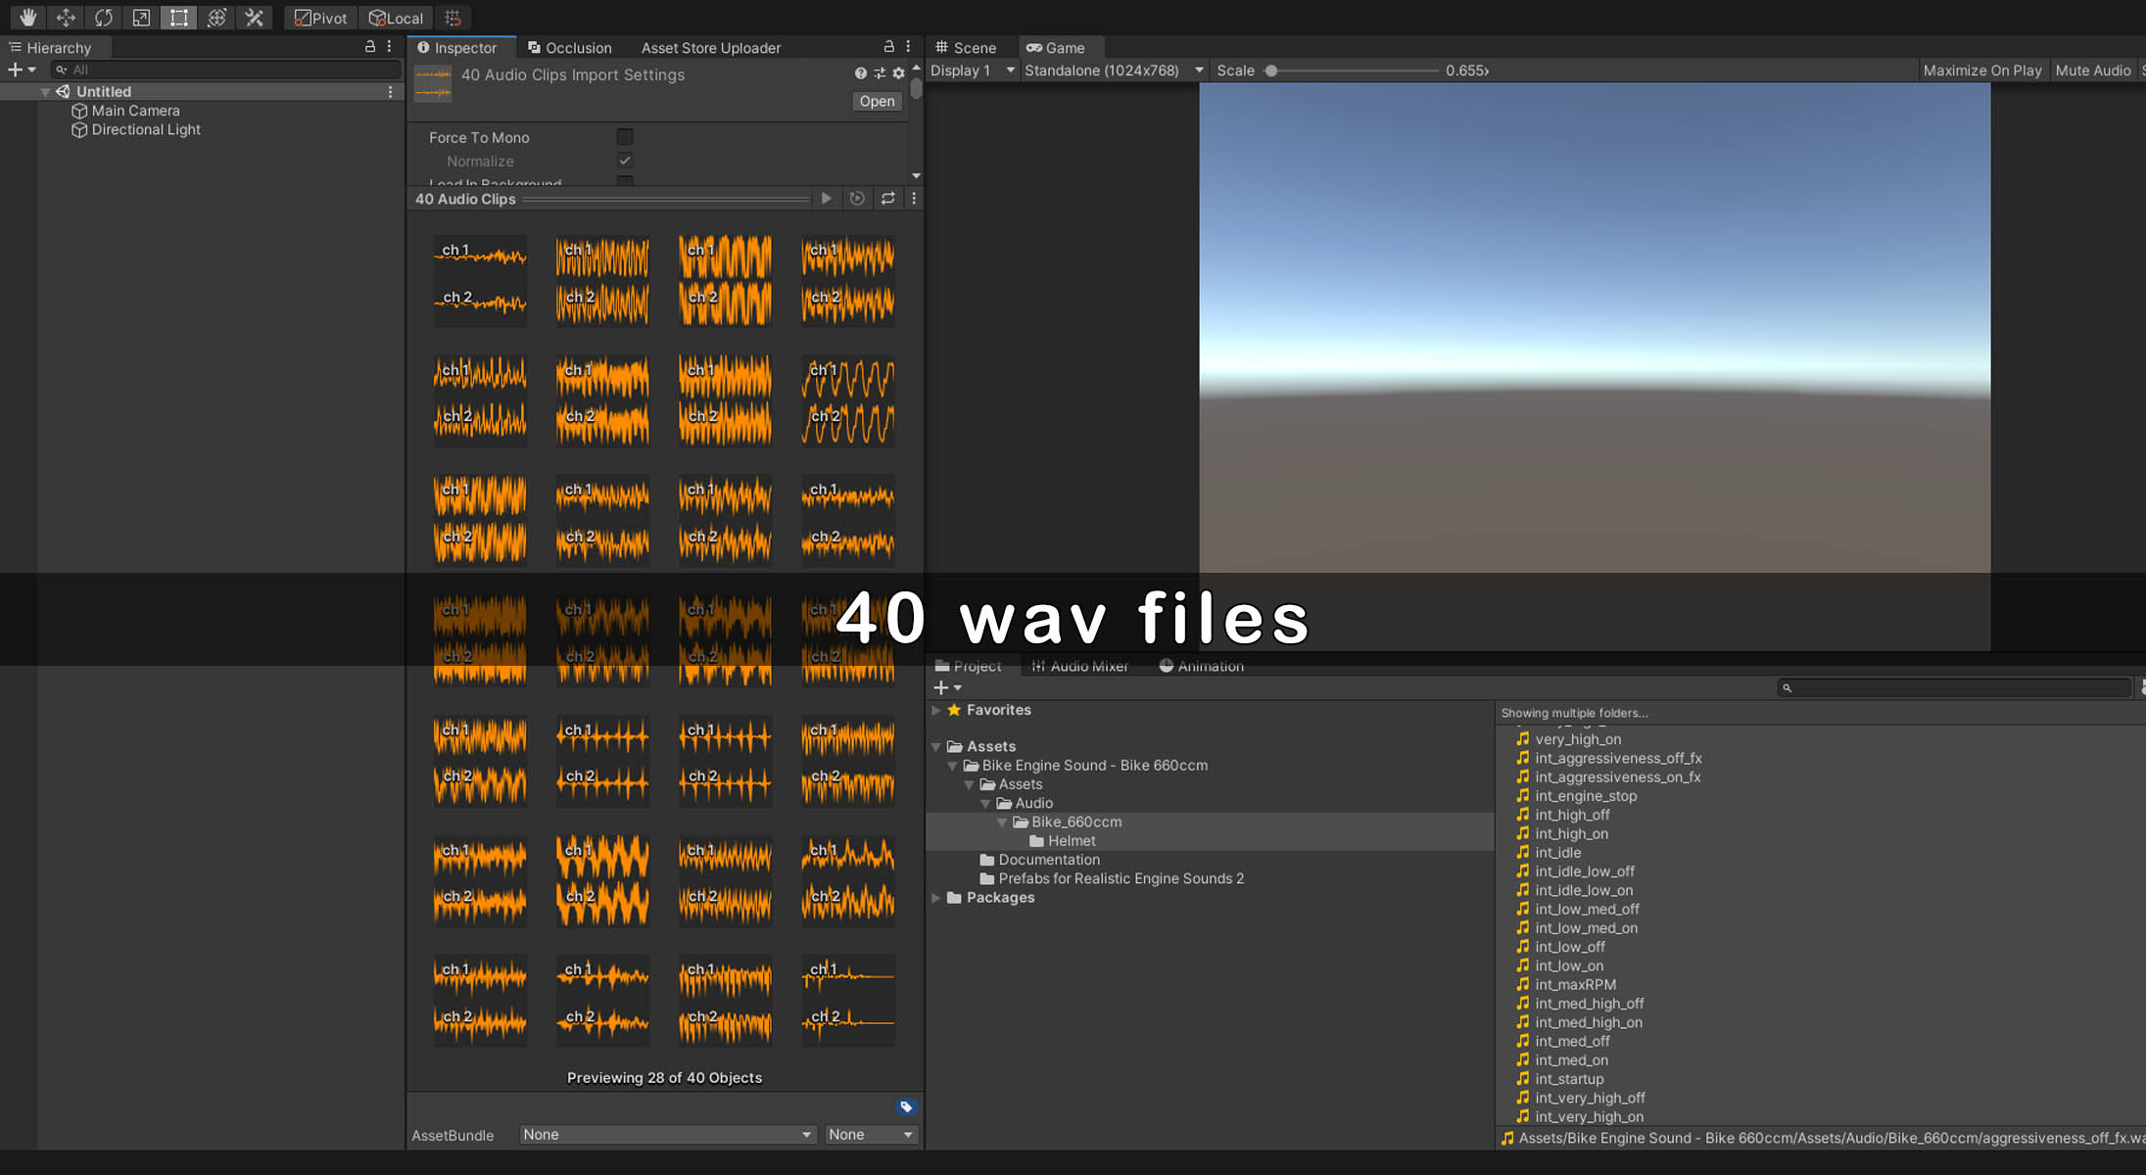
Task: Click the Open button in Inspector
Action: (877, 101)
